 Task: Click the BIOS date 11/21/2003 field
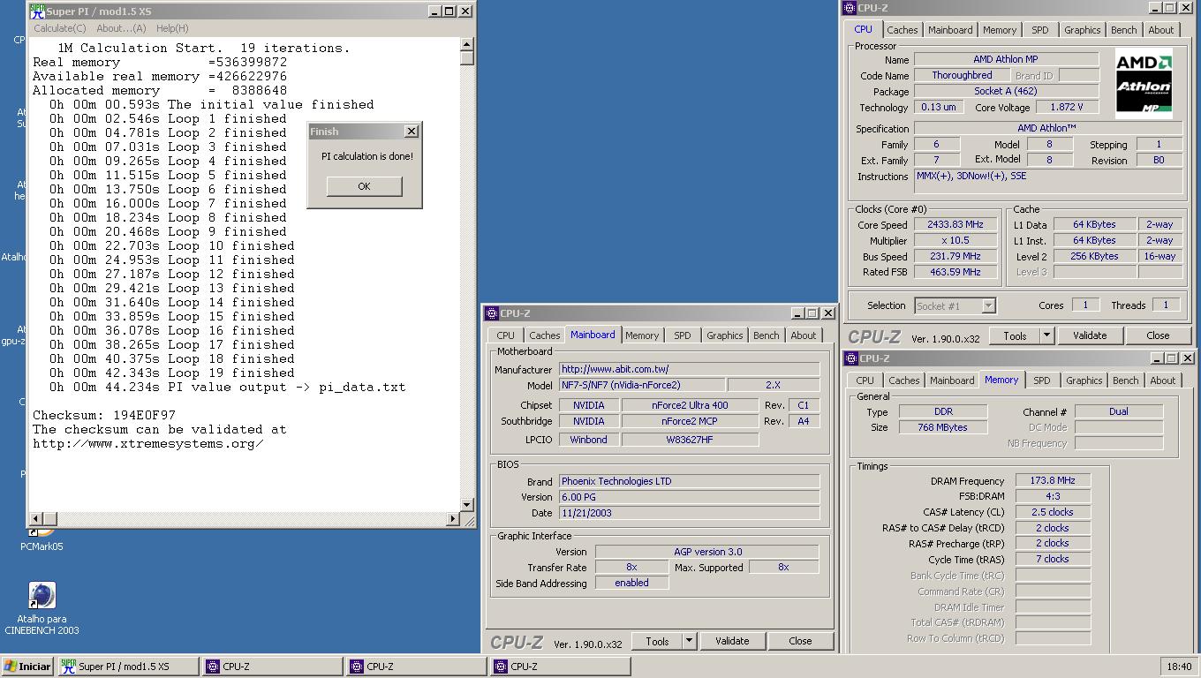coord(689,513)
